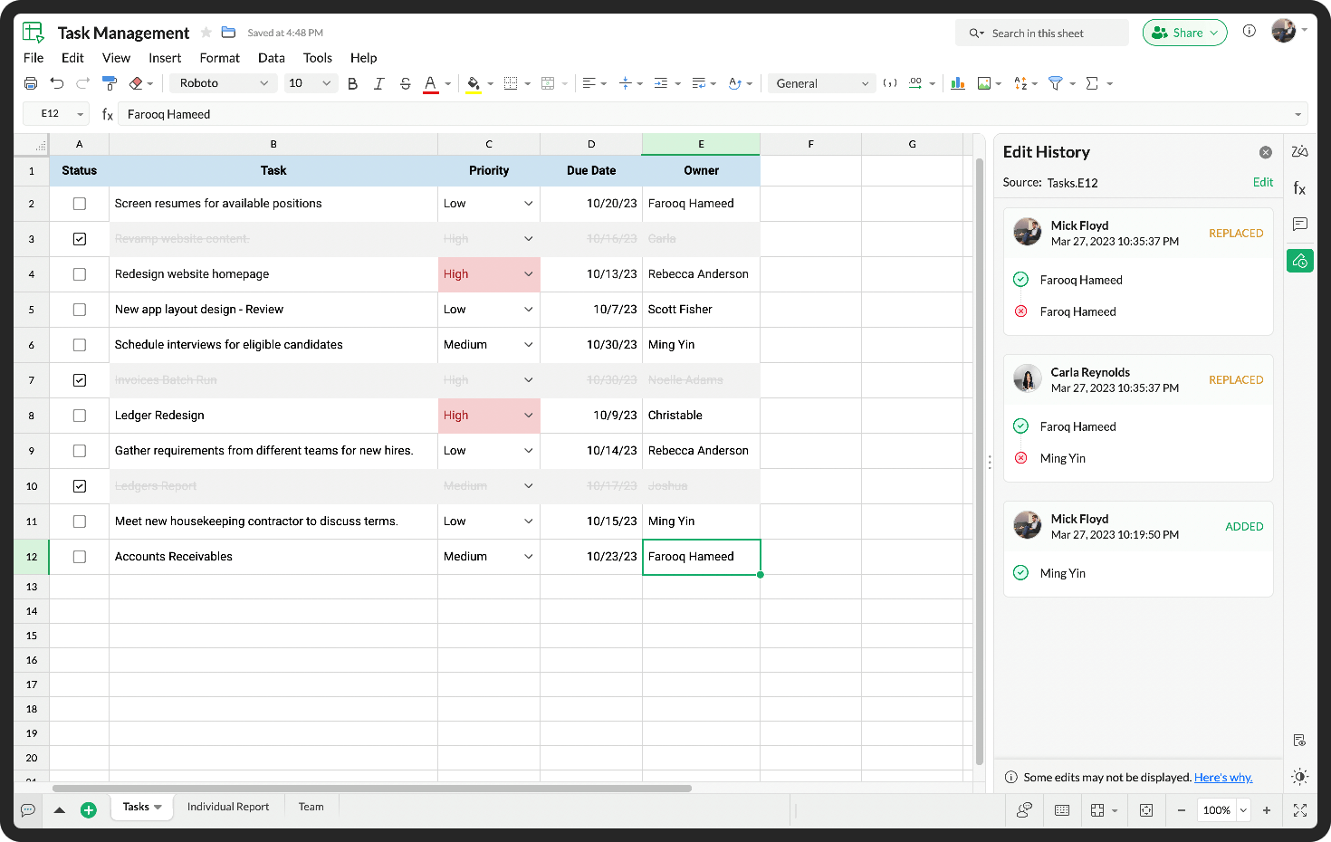Close the Edit History panel
The width and height of the screenshot is (1331, 842).
[x=1266, y=152]
